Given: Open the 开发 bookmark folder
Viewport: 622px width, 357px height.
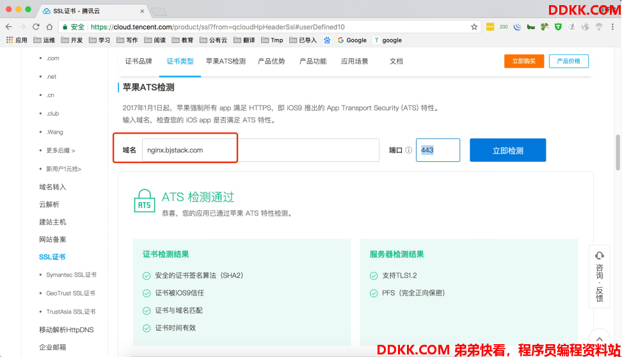Looking at the screenshot, I should pos(72,40).
